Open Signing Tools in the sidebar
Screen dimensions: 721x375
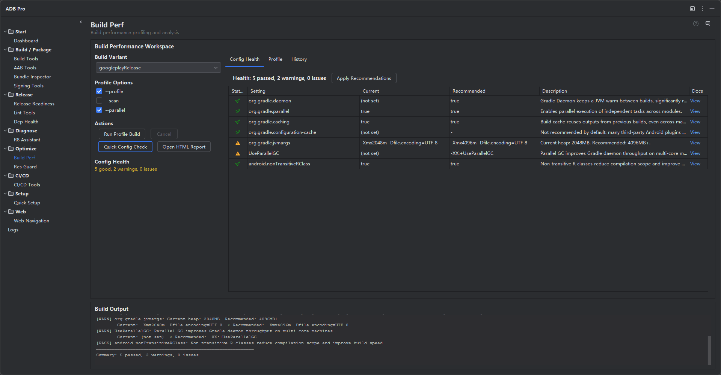point(29,85)
